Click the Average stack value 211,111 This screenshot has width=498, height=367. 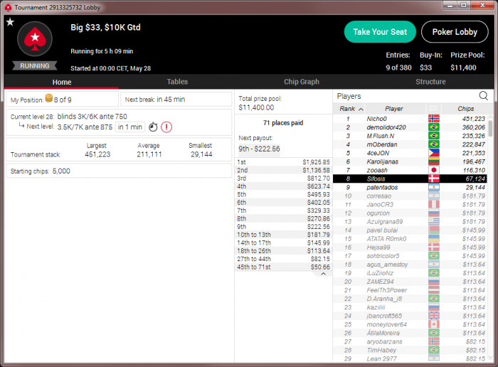click(149, 154)
